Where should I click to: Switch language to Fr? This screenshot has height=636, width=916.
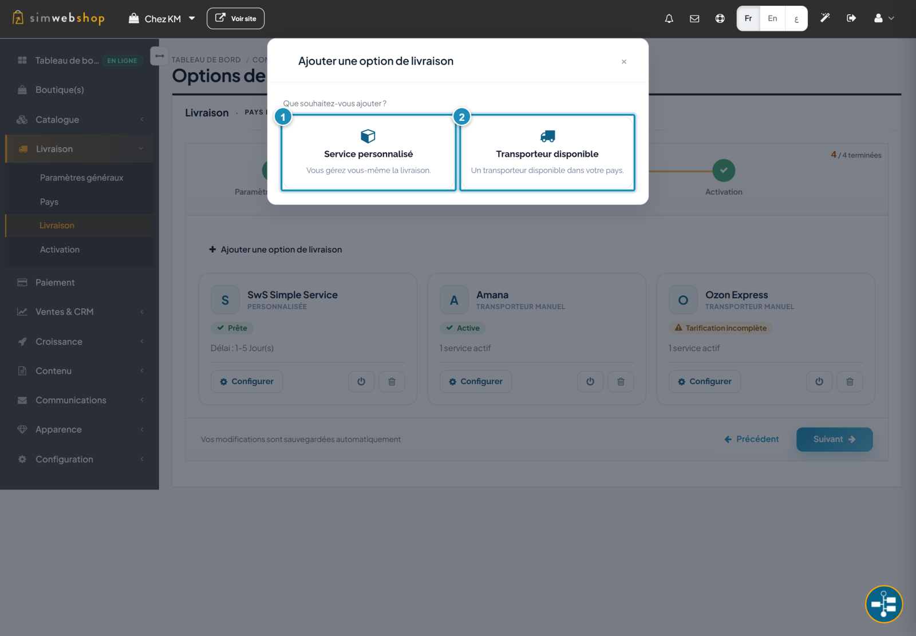point(748,18)
